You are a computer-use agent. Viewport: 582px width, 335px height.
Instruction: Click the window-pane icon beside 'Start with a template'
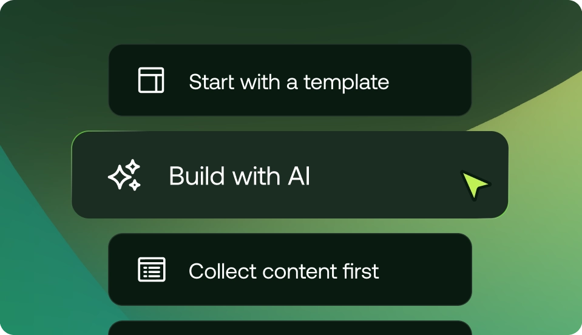(151, 81)
